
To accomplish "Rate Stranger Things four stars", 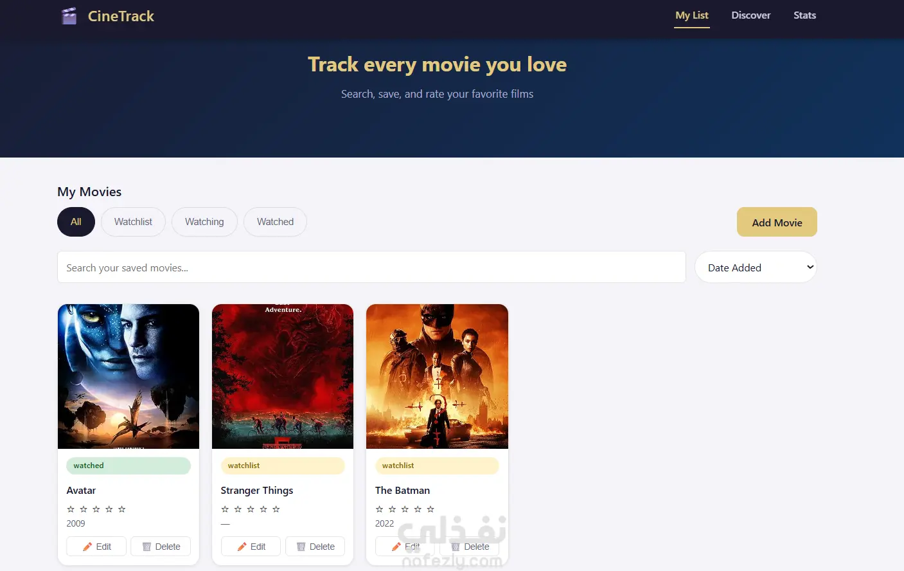I will [263, 509].
